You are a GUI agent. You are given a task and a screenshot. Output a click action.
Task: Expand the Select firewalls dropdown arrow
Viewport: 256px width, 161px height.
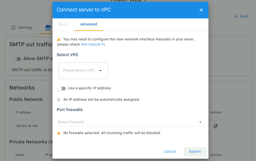click(x=200, y=122)
